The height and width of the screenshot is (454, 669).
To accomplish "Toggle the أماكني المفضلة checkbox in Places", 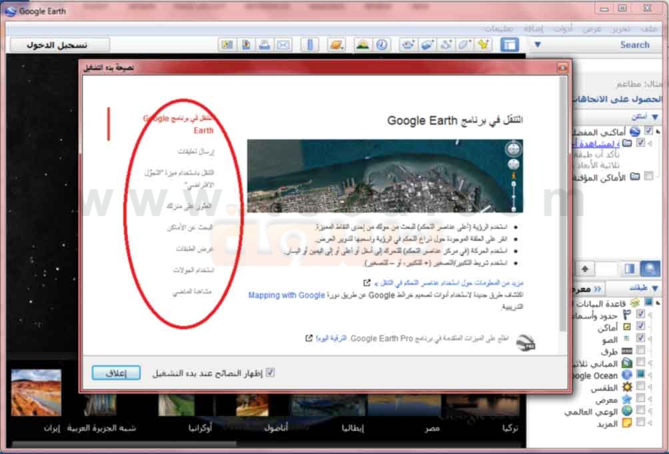I will [648, 131].
